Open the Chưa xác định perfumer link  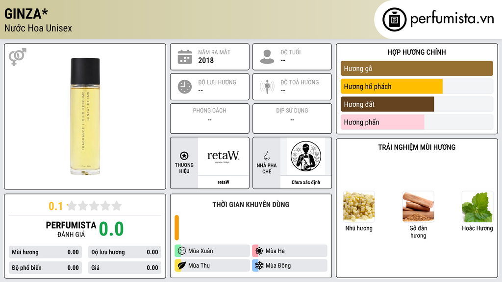306,182
